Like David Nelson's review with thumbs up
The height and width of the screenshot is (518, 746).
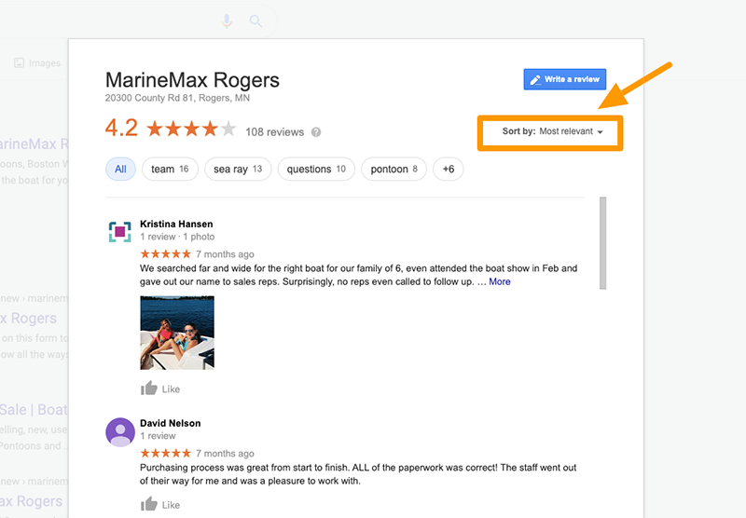[149, 504]
